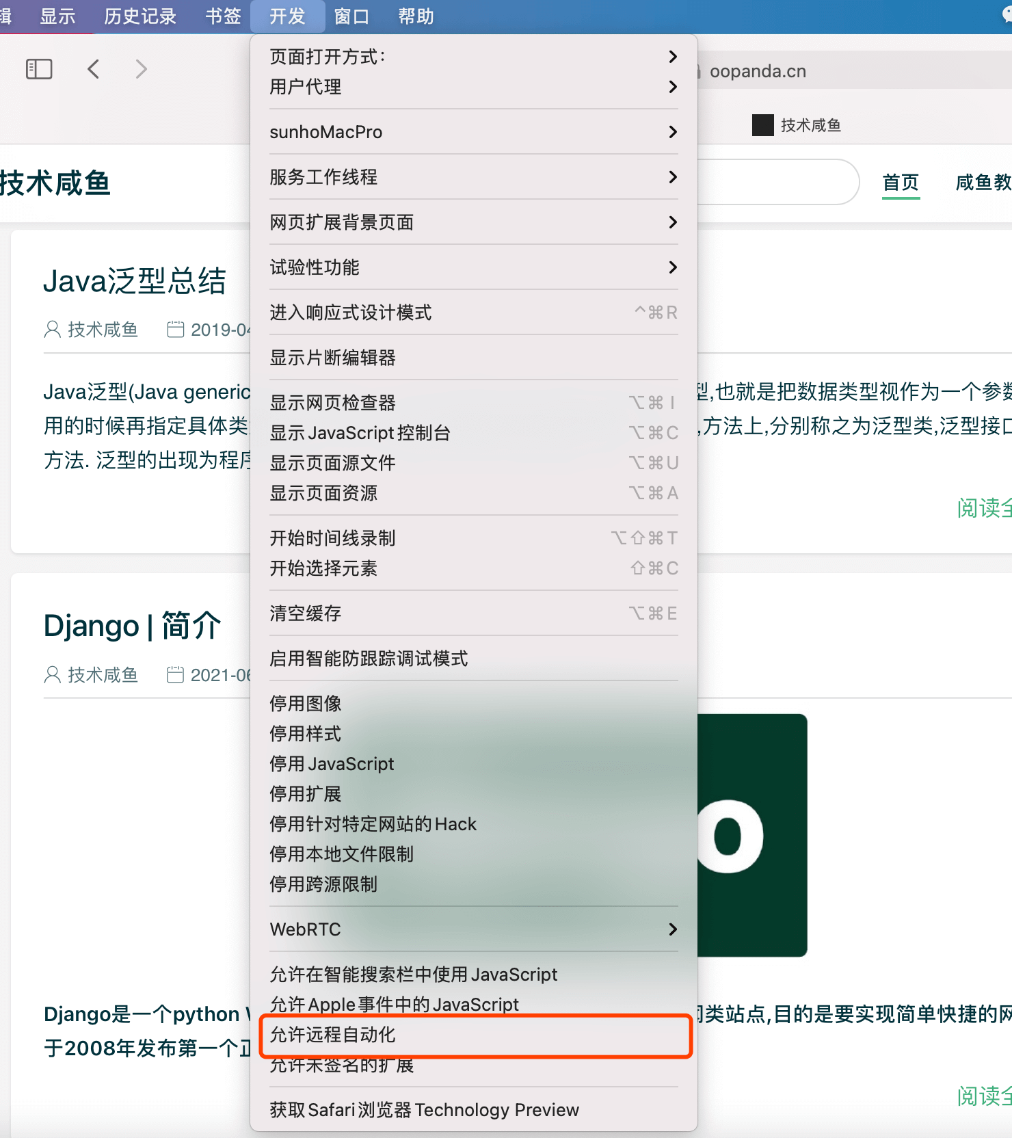The height and width of the screenshot is (1138, 1012).
Task: Choose 清空缓存
Action: 474,613
